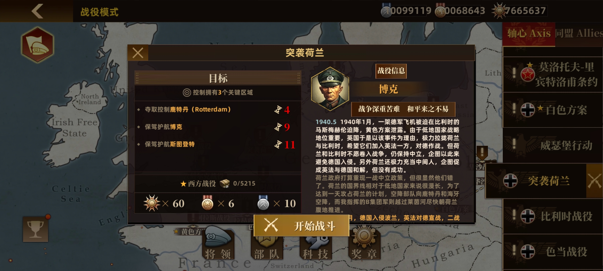Click commander 博克 portrait

[x=330, y=89]
